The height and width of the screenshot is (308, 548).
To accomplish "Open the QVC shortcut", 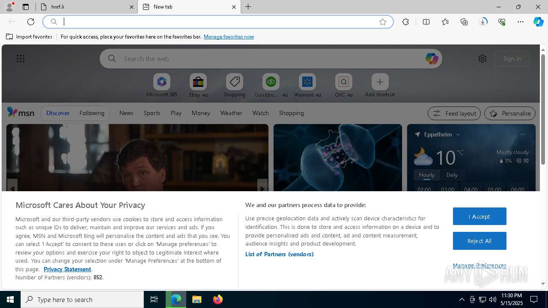I will pyautogui.click(x=343, y=85).
